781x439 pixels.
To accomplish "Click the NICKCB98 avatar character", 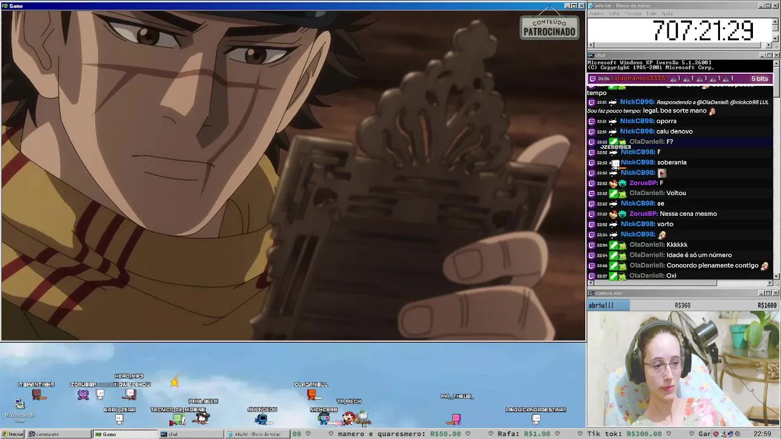I will click(x=324, y=419).
